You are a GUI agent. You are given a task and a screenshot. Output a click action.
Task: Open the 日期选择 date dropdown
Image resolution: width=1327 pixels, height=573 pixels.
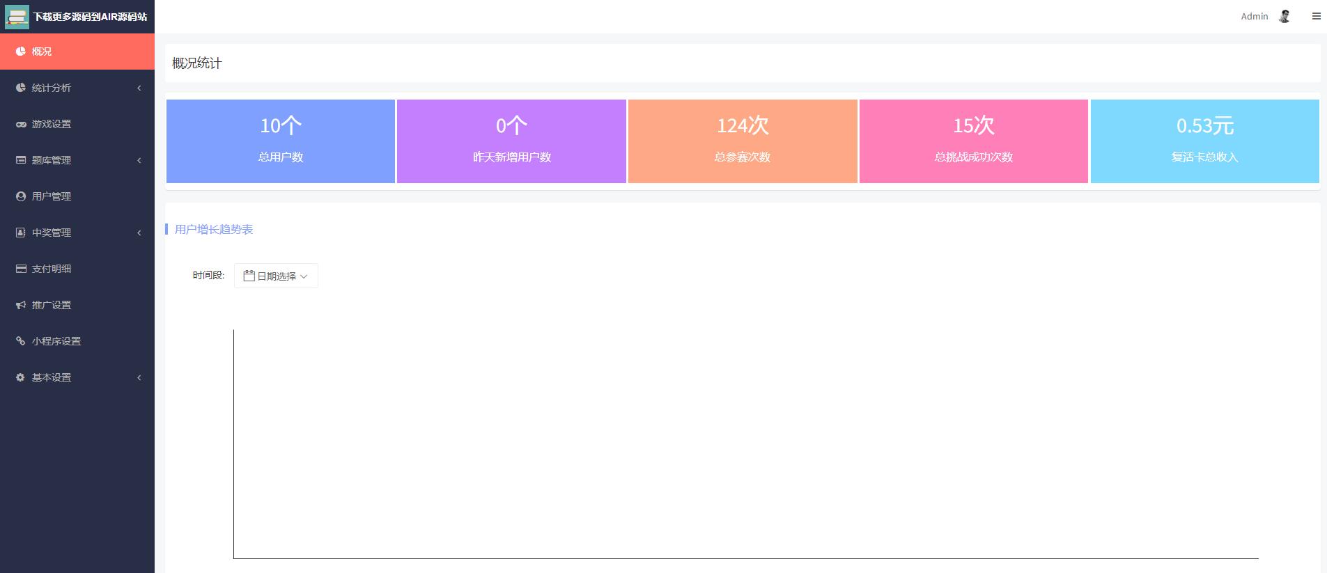[x=276, y=276]
